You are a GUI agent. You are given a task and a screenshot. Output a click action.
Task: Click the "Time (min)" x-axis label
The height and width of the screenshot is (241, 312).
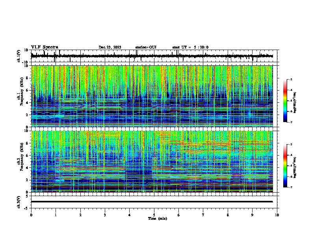pyautogui.click(x=158, y=219)
